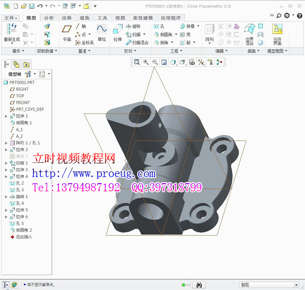Open the 智能 selection filter dropdown
The height and width of the screenshot is (290, 305).
pyautogui.click(x=296, y=285)
